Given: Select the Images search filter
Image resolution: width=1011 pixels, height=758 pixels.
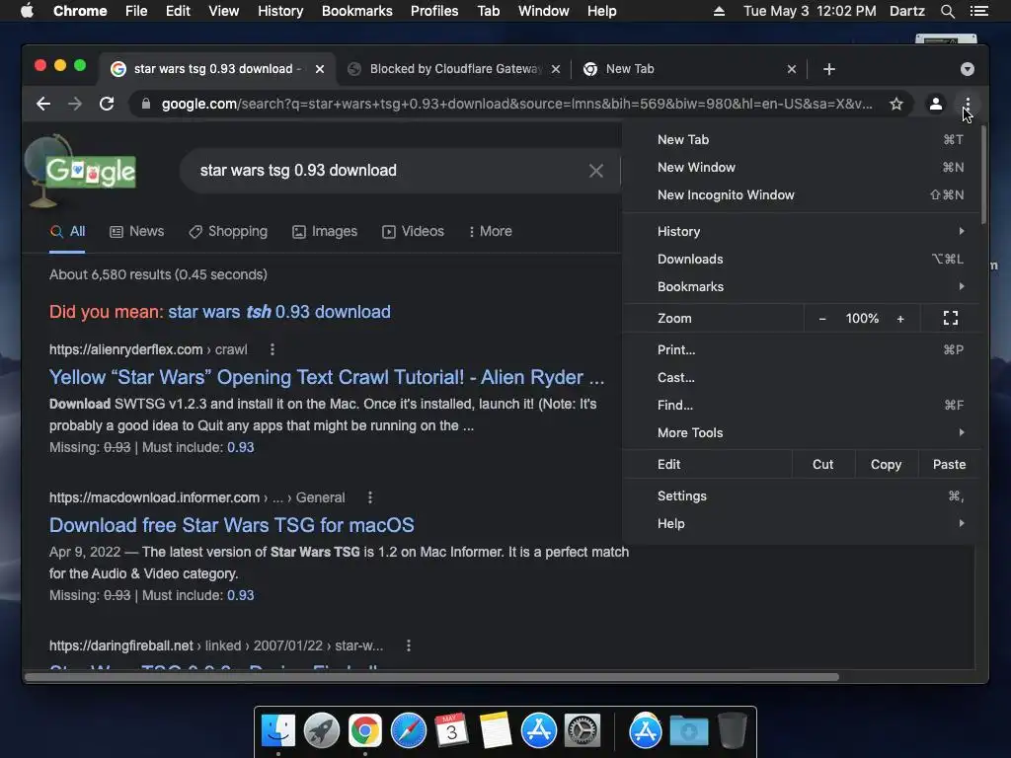Looking at the screenshot, I should [x=325, y=231].
